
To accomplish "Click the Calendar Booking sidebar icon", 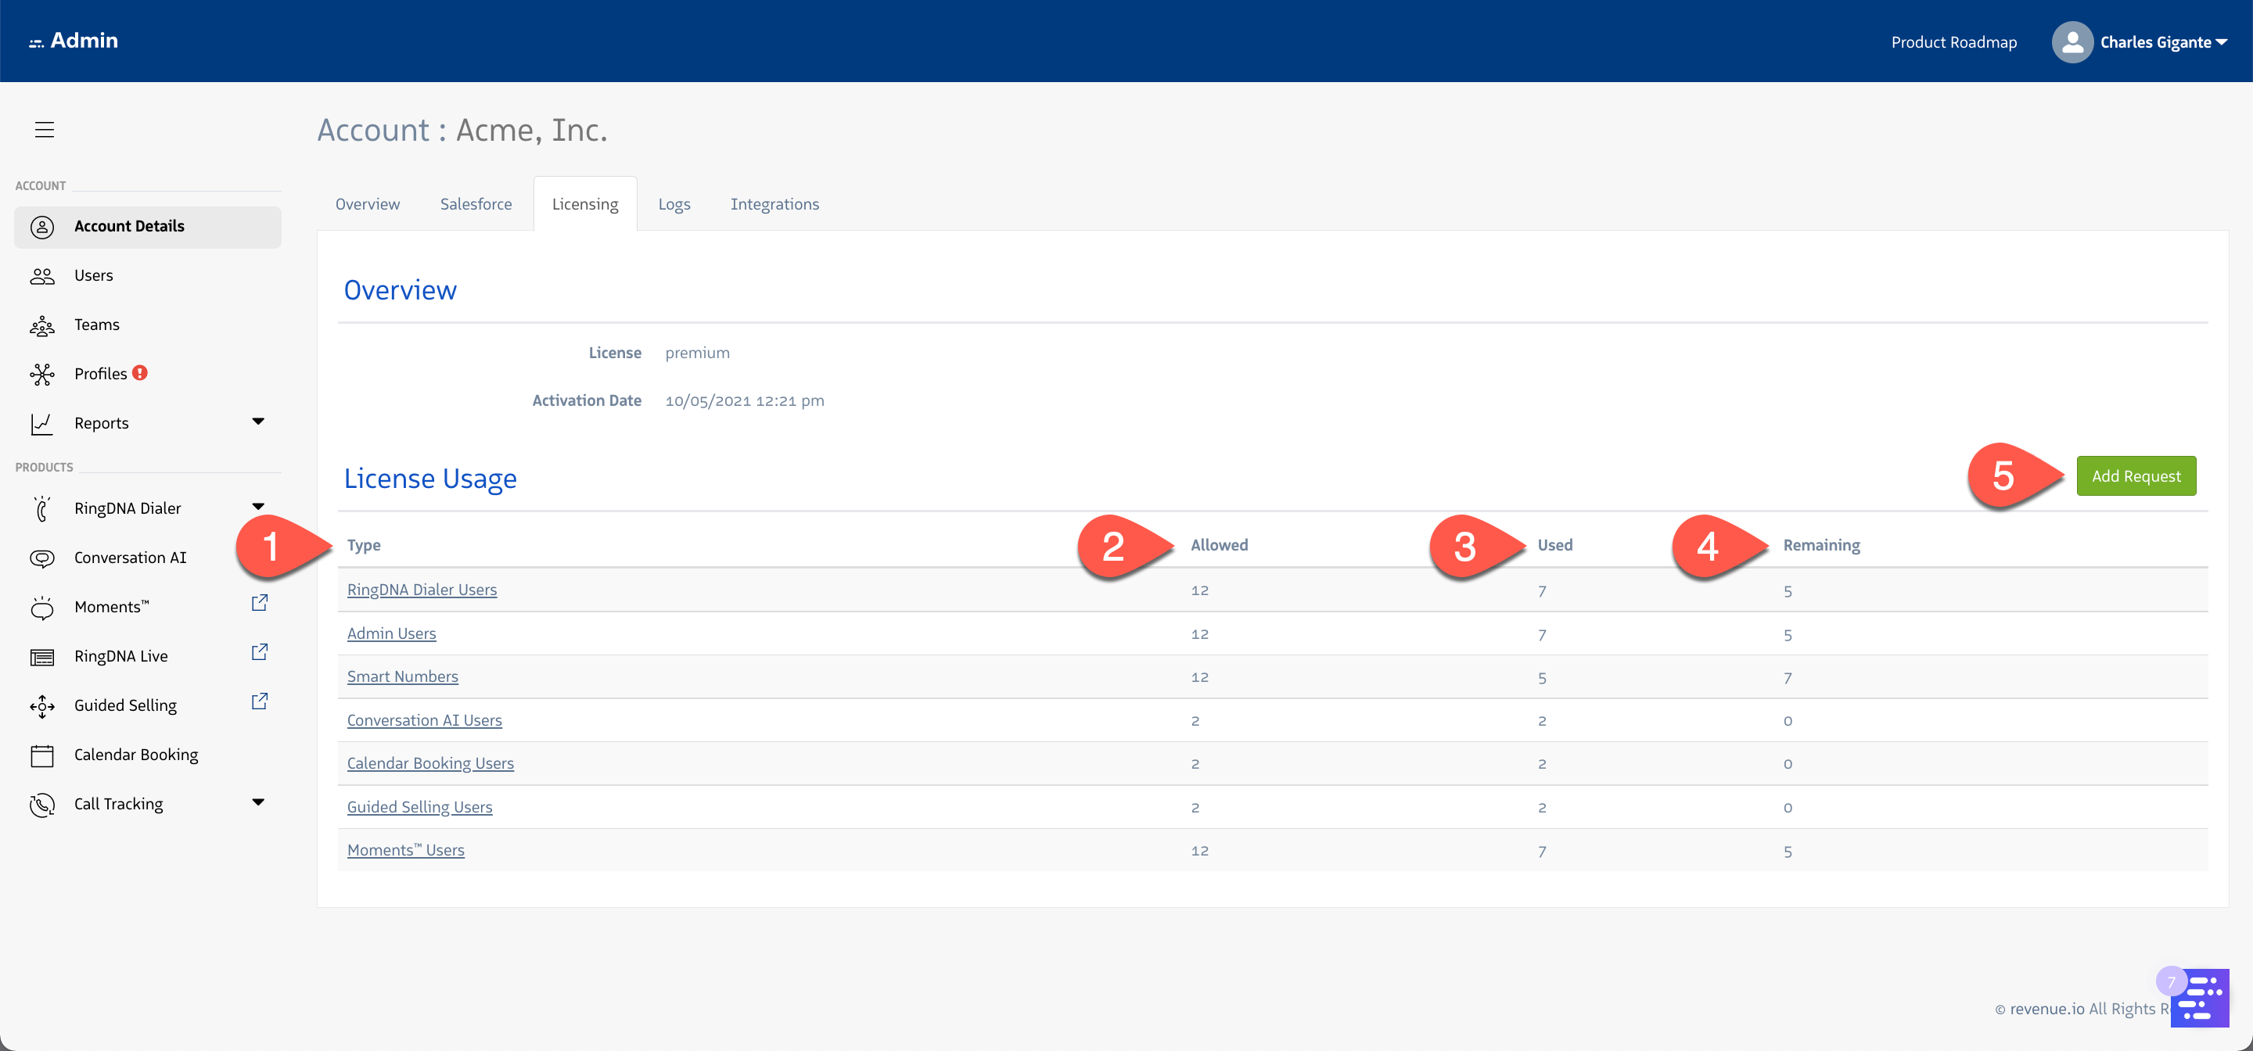I will [x=42, y=755].
